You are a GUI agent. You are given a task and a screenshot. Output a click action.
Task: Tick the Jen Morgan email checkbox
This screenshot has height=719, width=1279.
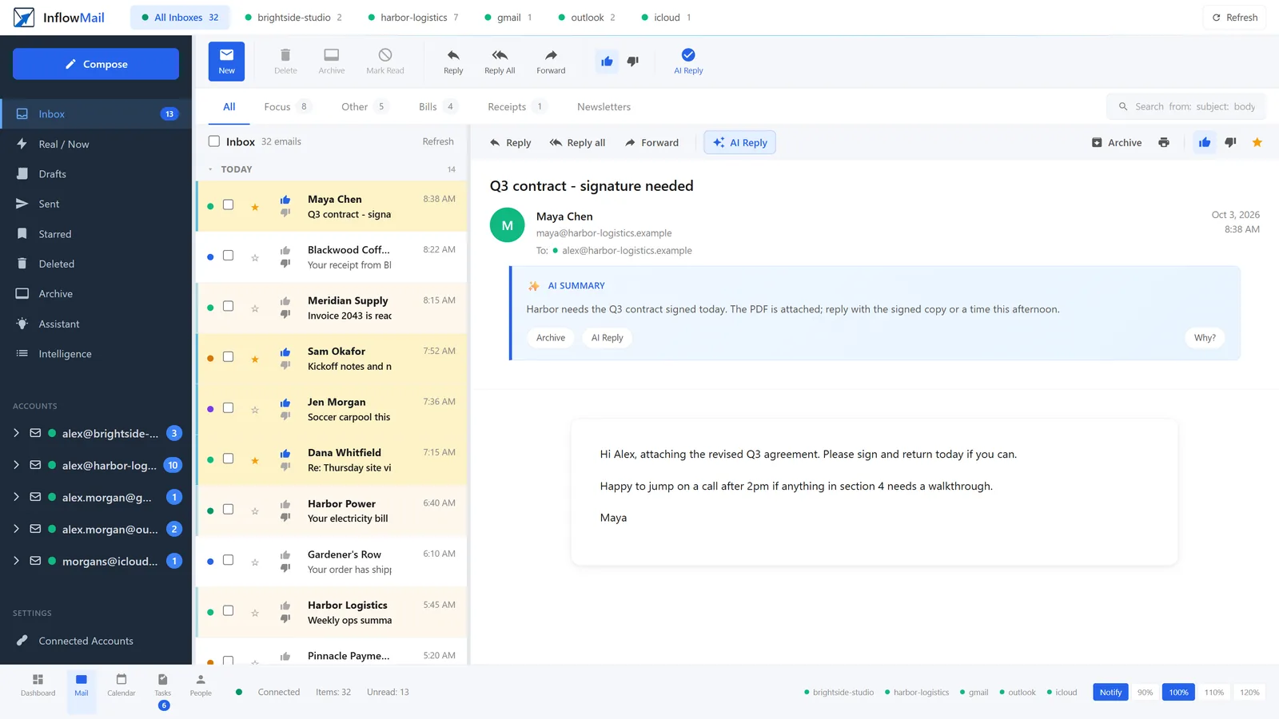229,407
